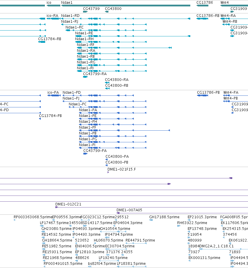
Task: Select EST 18984DMG2A.2_1.C18.C1
Action: click(x=211, y=246)
